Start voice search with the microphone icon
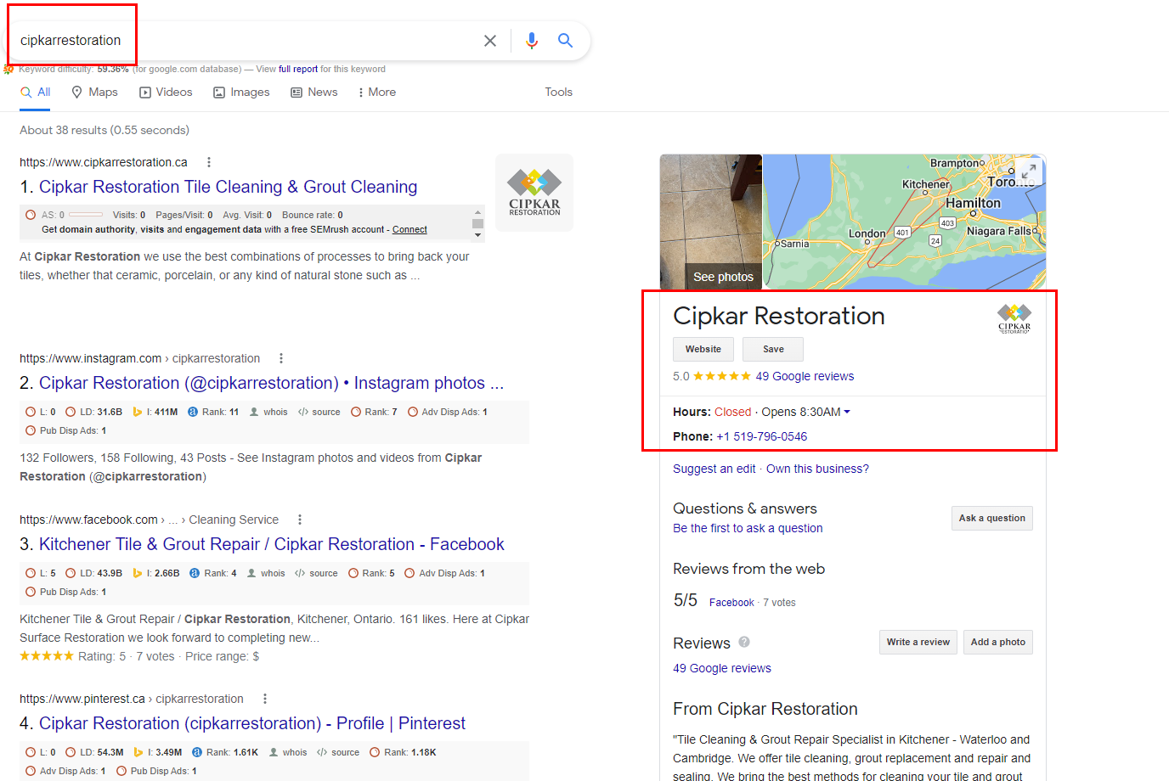Viewport: 1169px width, 781px height. (532, 41)
